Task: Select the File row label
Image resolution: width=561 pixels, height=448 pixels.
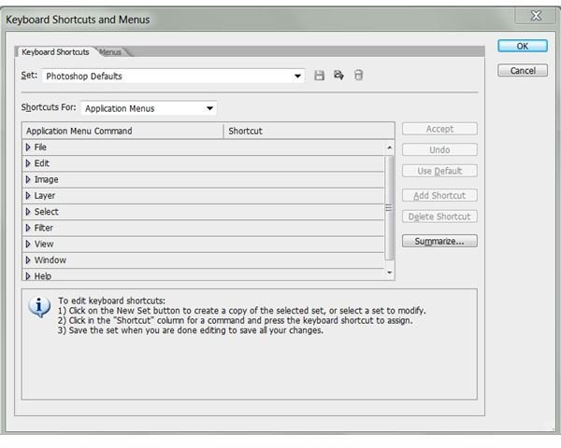Action: [40, 147]
